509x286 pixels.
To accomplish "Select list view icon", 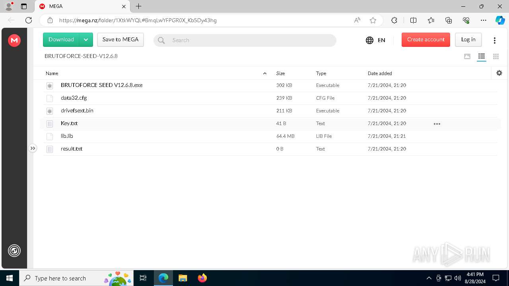I will [482, 56].
